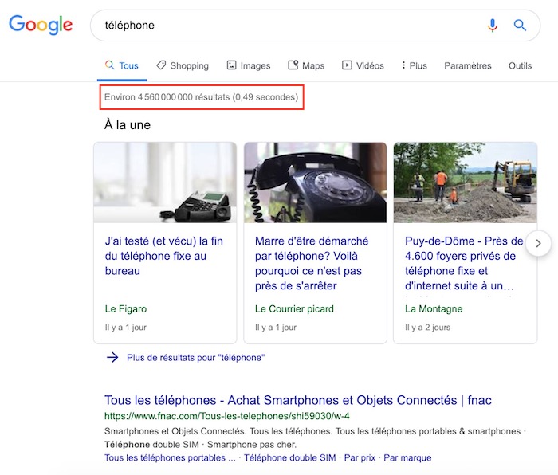Open the Outils search tools
This screenshot has width=558, height=475.
pos(520,65)
